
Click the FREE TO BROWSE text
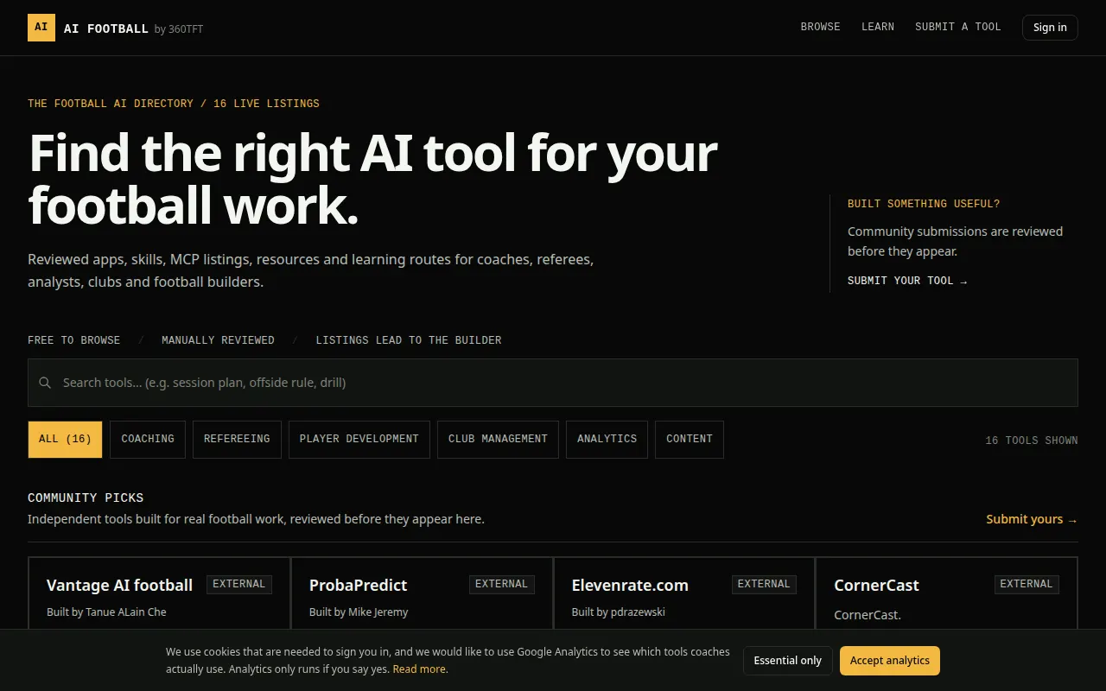click(x=74, y=340)
